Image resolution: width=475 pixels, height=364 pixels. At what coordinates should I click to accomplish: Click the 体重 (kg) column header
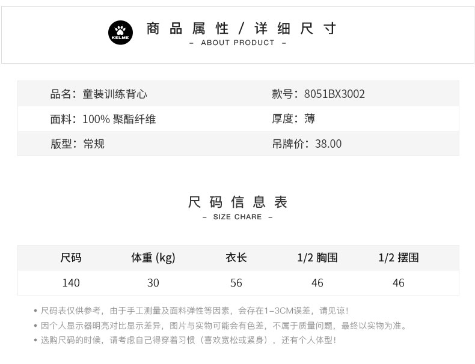pyautogui.click(x=153, y=258)
